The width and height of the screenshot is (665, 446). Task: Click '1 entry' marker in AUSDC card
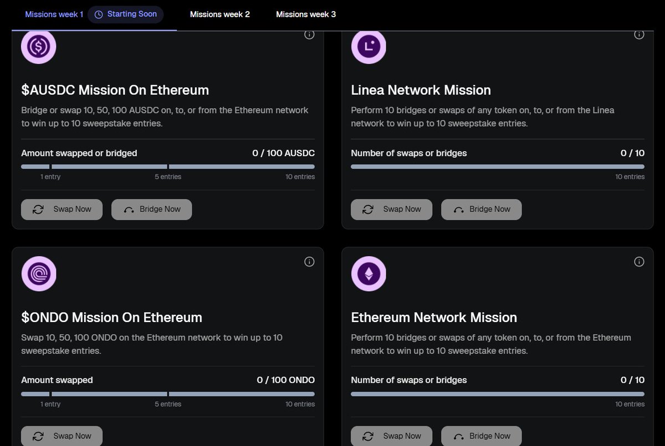(50, 177)
